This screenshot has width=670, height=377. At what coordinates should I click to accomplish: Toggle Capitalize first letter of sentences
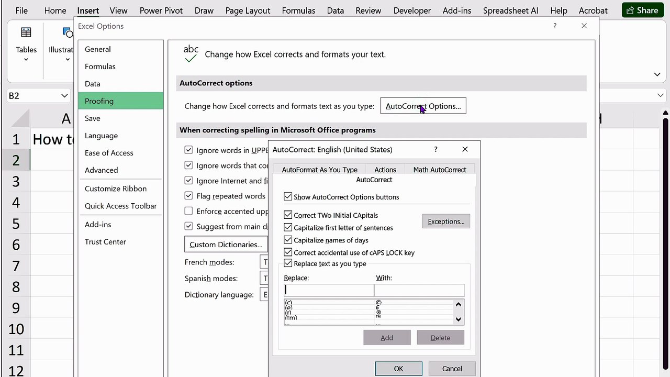point(288,228)
